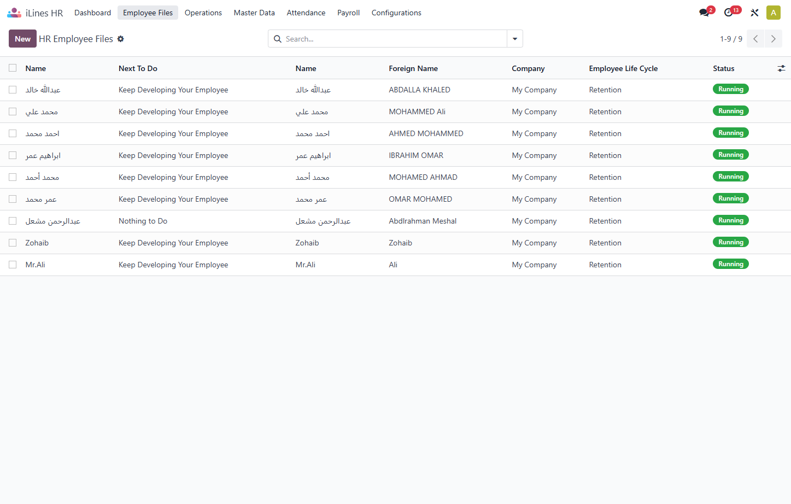Open the Payroll menu
Viewport: 791px width, 504px height.
point(348,13)
